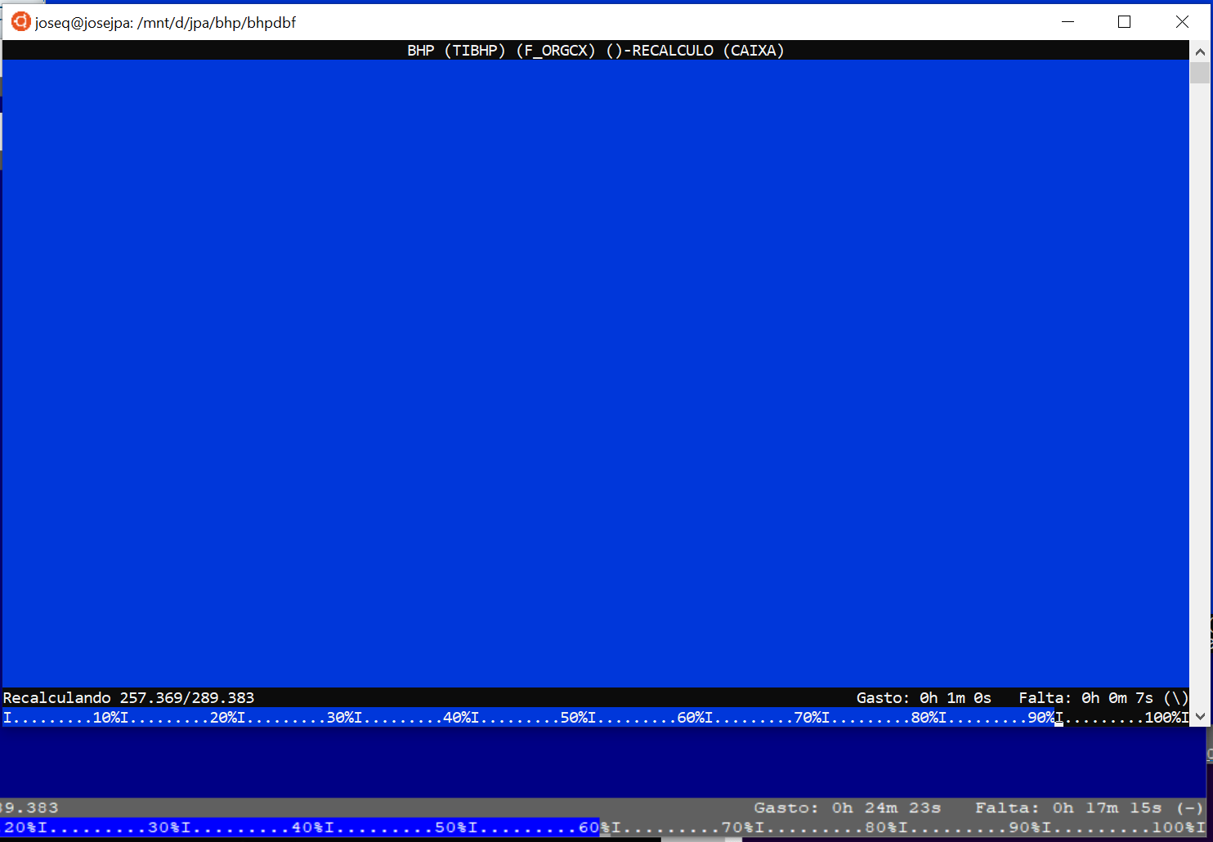Minimize the joseq@josejpa terminal window
The width and height of the screenshot is (1213, 842).
pos(1068,22)
